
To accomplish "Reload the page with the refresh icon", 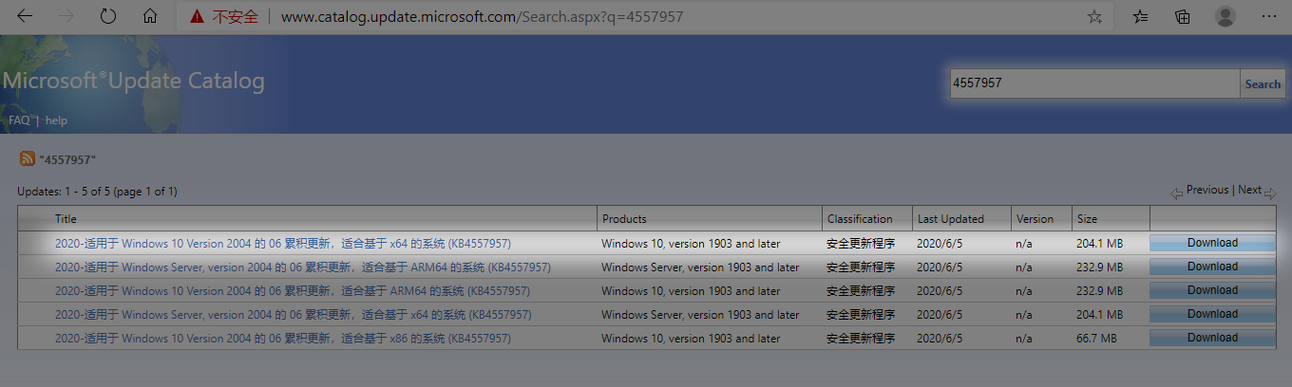I will (x=108, y=16).
